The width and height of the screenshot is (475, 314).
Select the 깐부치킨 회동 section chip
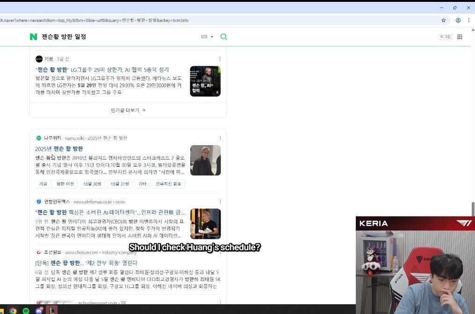click(168, 184)
